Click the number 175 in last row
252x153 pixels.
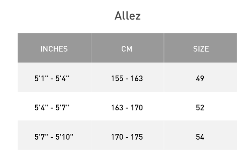pos(136,137)
